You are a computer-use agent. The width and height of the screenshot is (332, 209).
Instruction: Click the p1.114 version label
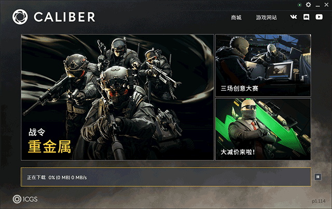(319, 201)
